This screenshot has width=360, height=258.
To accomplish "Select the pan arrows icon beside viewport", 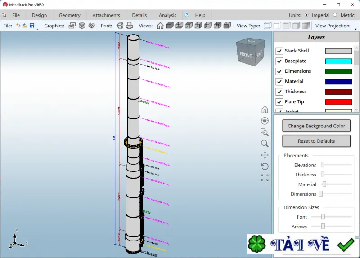I will point(265,155).
